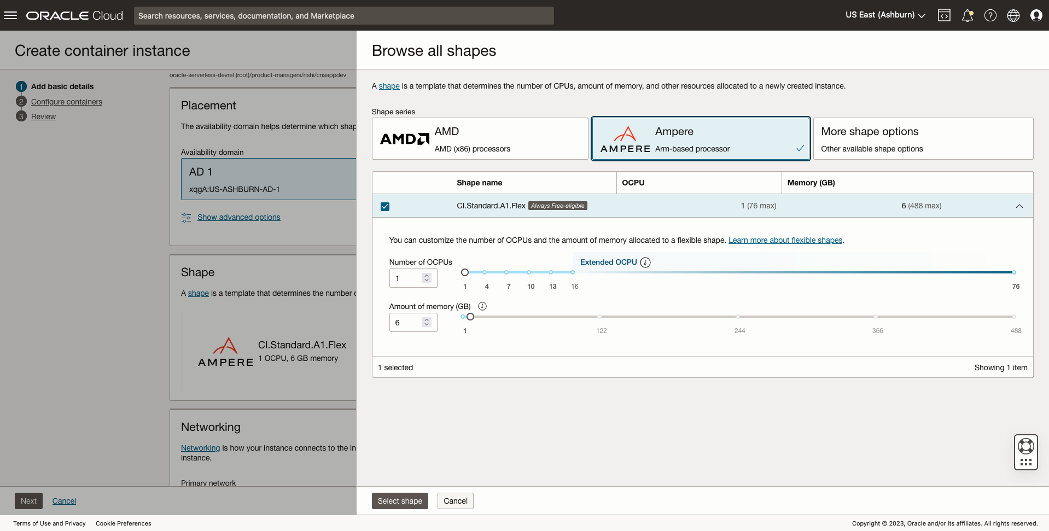Collapse the CI.Standard.A1.Flex shape row
Image resolution: width=1049 pixels, height=531 pixels.
pyautogui.click(x=1019, y=206)
